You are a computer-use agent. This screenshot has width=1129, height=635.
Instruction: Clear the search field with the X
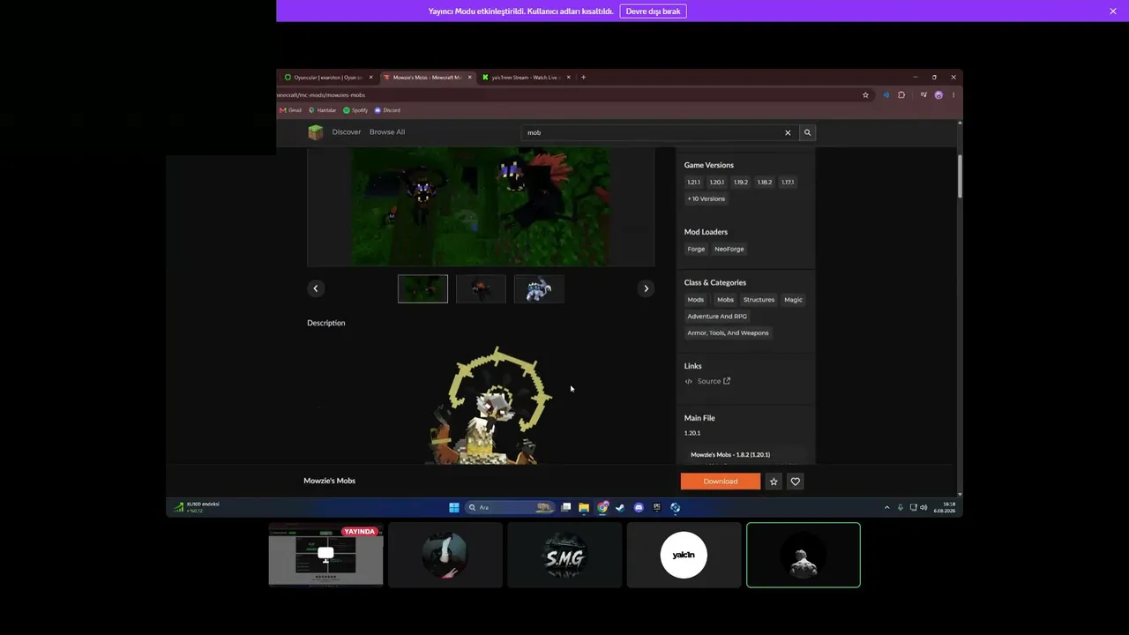pyautogui.click(x=788, y=132)
